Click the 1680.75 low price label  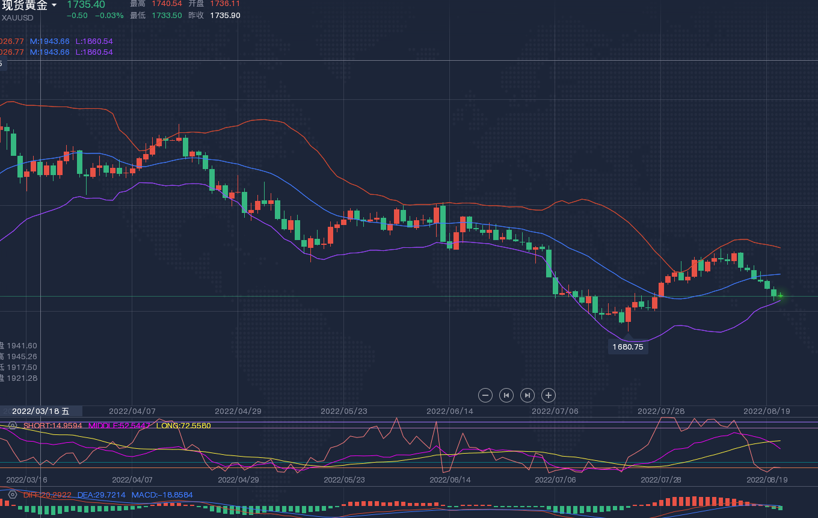(628, 347)
